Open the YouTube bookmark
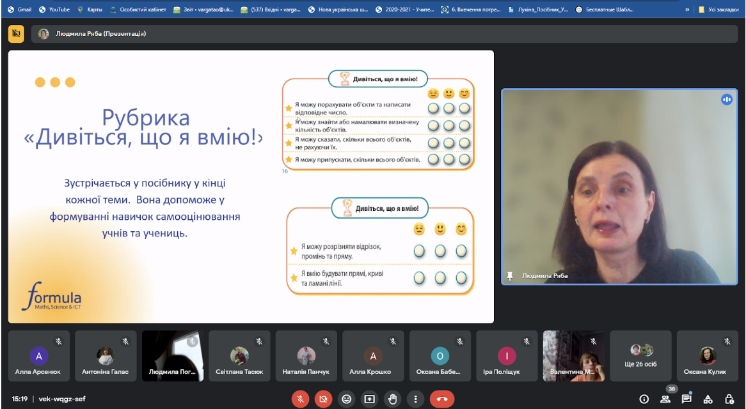 pyautogui.click(x=54, y=10)
